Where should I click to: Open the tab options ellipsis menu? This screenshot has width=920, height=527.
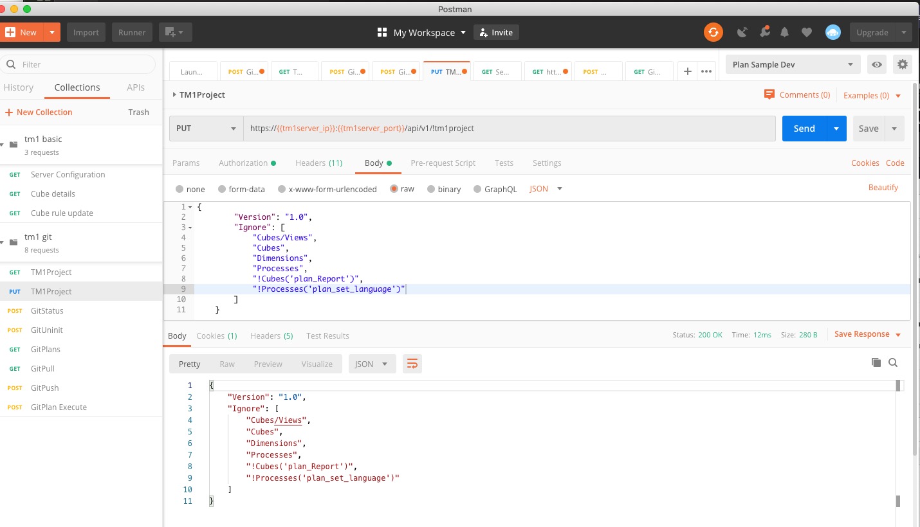point(706,71)
